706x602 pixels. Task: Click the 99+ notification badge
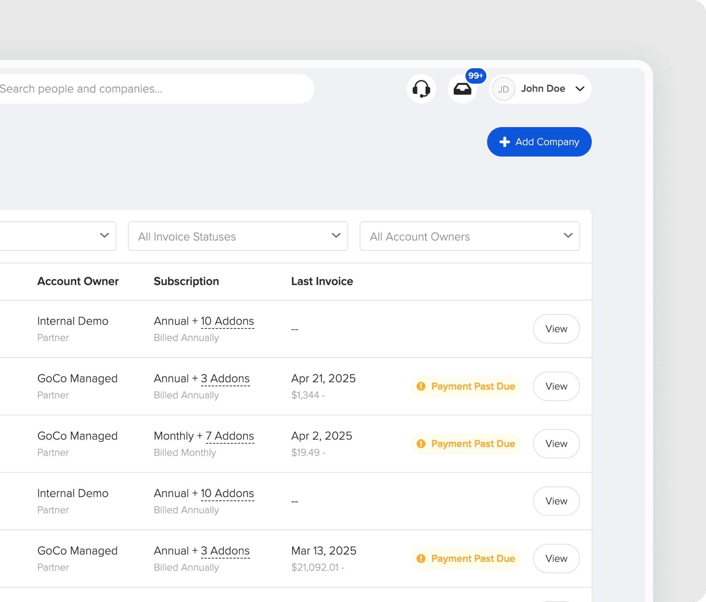point(476,76)
